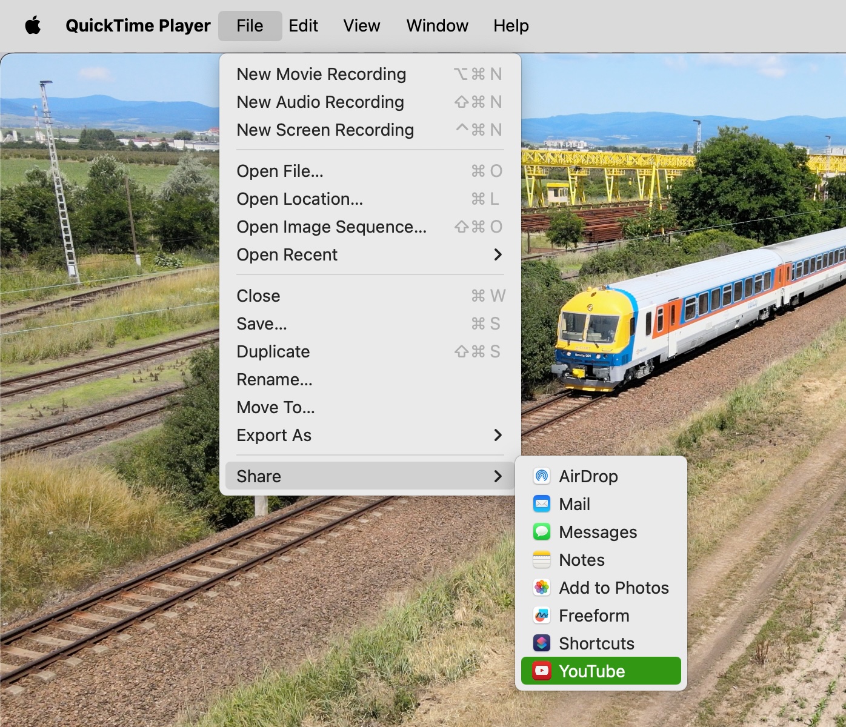This screenshot has width=846, height=727.
Task: Expand the Export As submenu arrow
Action: pos(498,435)
